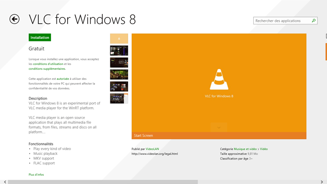
Task: Focus the Rechercher des applications search field
Action: pyautogui.click(x=281, y=20)
